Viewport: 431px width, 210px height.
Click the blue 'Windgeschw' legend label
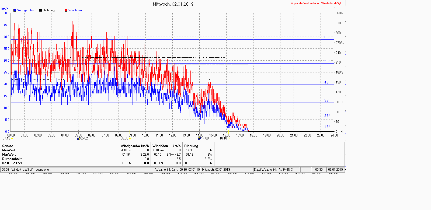click(26, 10)
